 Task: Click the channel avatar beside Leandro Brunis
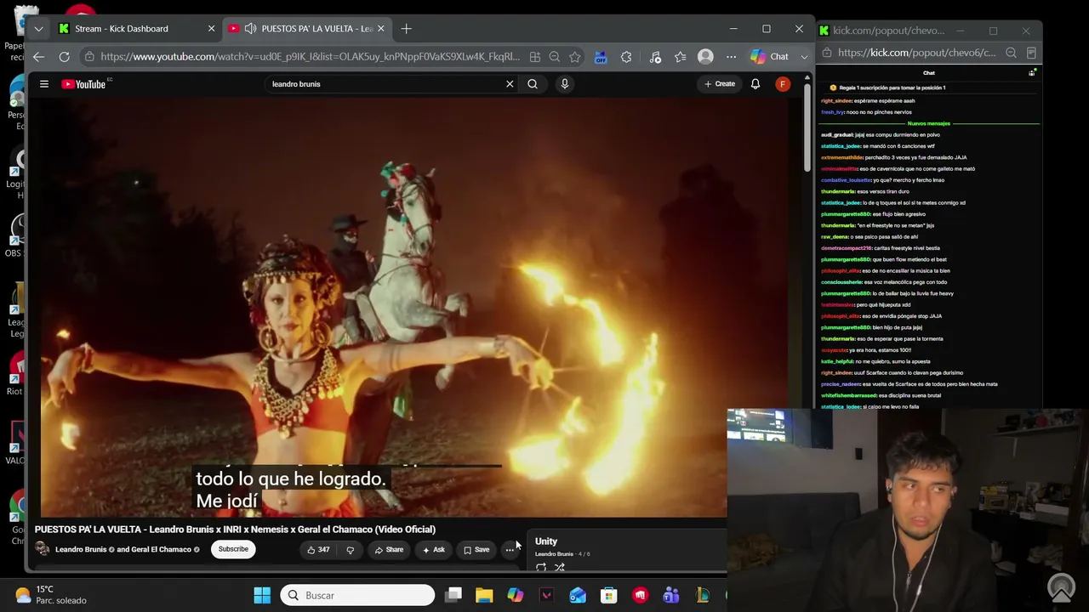point(43,549)
